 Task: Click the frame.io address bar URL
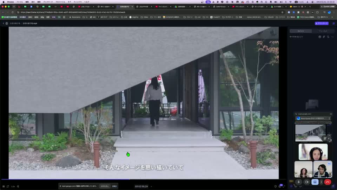coord(73,12)
